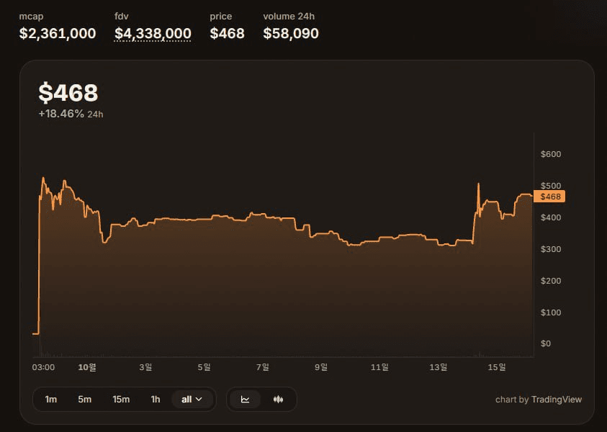Click the $300 price axis label
Image resolution: width=607 pixels, height=432 pixels.
click(x=551, y=249)
